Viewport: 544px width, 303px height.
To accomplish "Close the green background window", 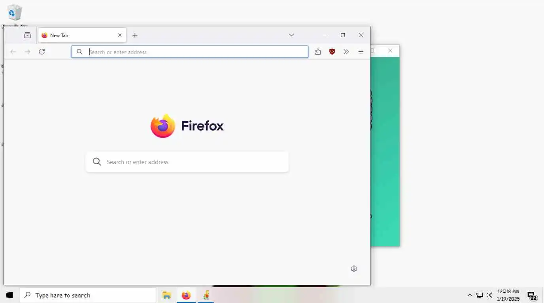I will (390, 50).
